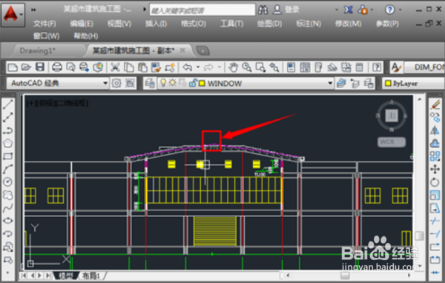This screenshot has height=283, width=445.
Task: Select the Polygon draw tool
Action: point(8,143)
